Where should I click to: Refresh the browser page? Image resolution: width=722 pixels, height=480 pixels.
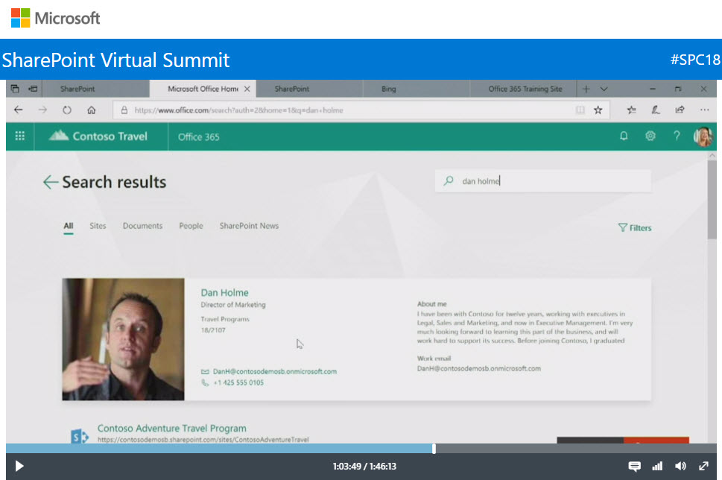pos(67,110)
